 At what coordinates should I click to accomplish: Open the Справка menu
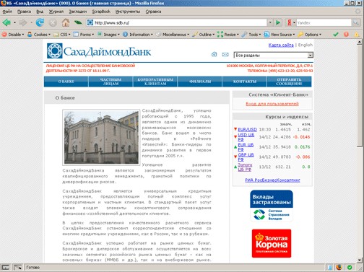point(153,12)
